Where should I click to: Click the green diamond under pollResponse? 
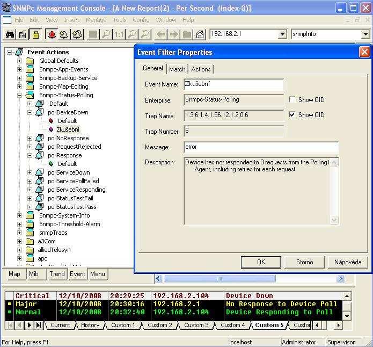(51, 164)
